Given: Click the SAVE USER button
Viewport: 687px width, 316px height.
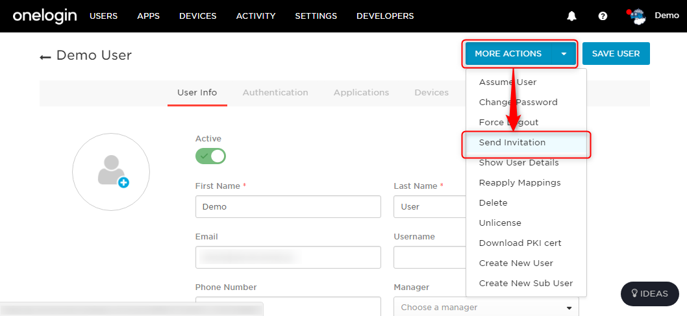Looking at the screenshot, I should [x=616, y=54].
